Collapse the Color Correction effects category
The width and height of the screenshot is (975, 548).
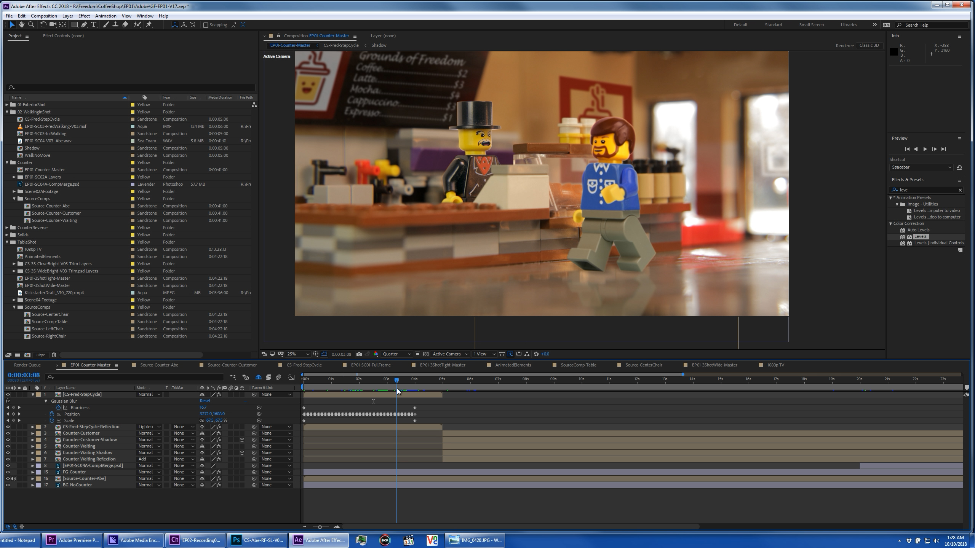pos(890,224)
